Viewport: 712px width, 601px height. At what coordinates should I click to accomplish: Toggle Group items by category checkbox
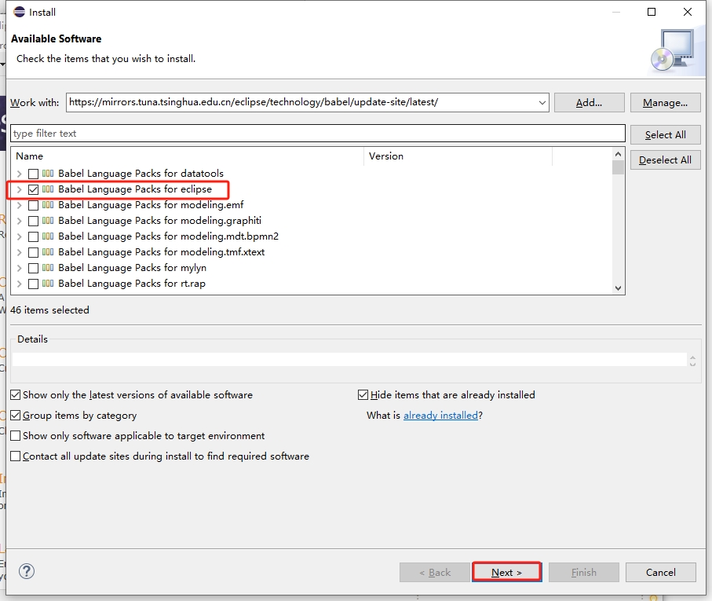pos(16,416)
